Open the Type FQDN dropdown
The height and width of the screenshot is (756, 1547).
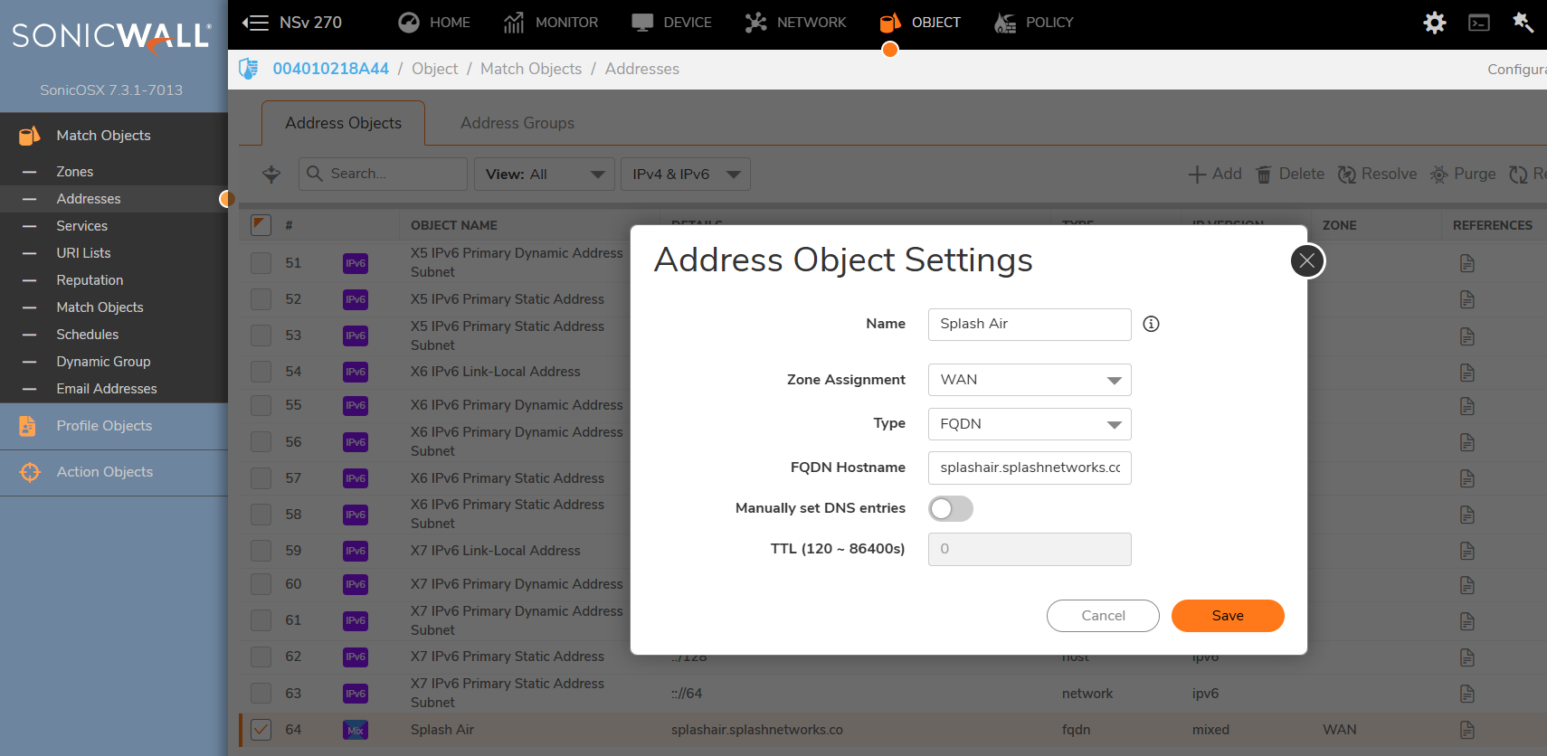click(1030, 424)
